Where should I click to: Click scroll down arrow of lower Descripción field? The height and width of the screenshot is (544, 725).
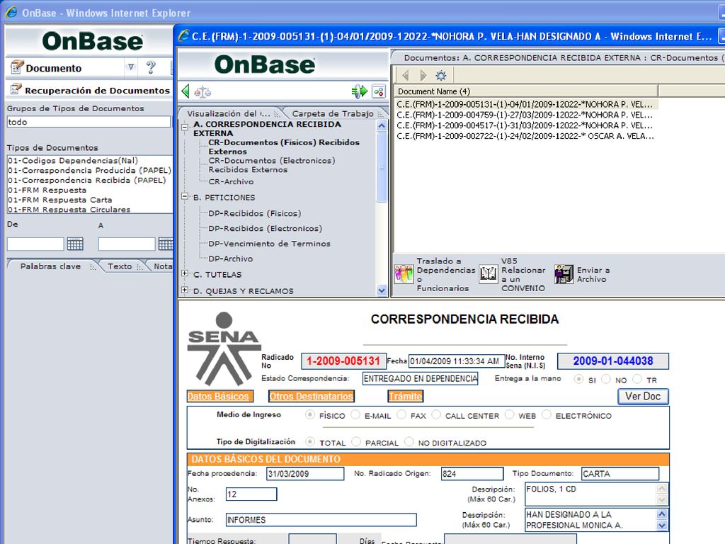(x=662, y=526)
